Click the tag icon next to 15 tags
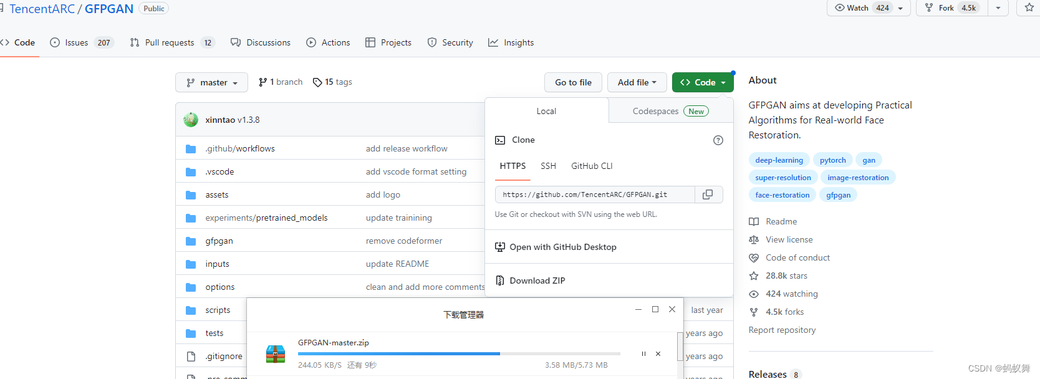The height and width of the screenshot is (379, 1040). [317, 82]
